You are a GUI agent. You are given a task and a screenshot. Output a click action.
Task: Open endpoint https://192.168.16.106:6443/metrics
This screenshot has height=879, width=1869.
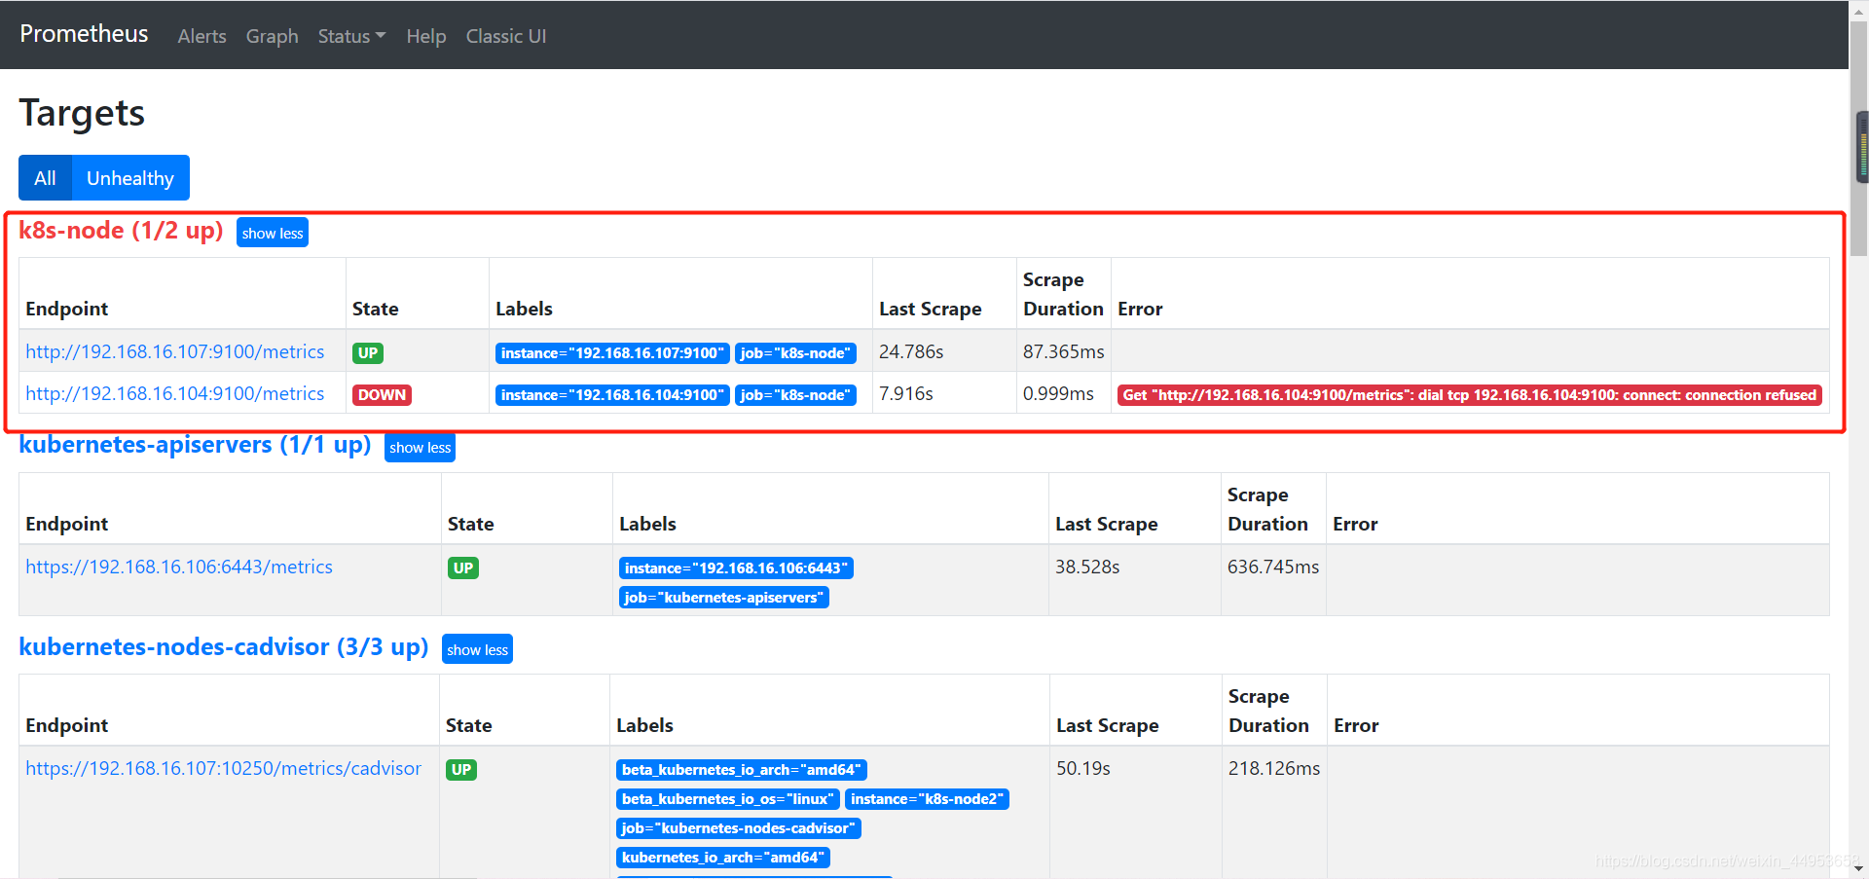click(179, 567)
